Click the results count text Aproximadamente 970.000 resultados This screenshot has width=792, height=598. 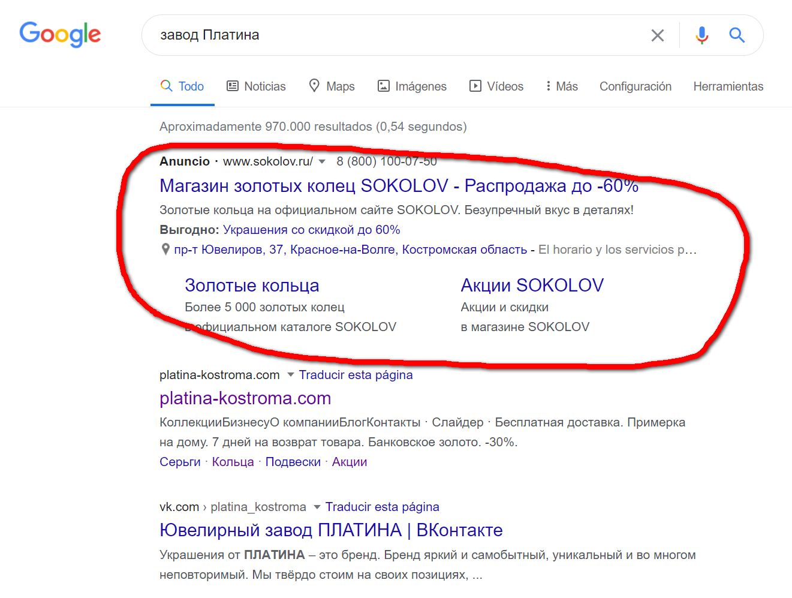313,127
